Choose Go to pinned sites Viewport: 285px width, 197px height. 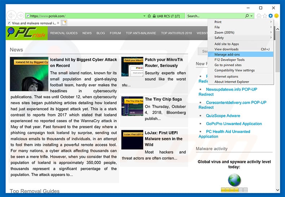[x=241, y=65]
